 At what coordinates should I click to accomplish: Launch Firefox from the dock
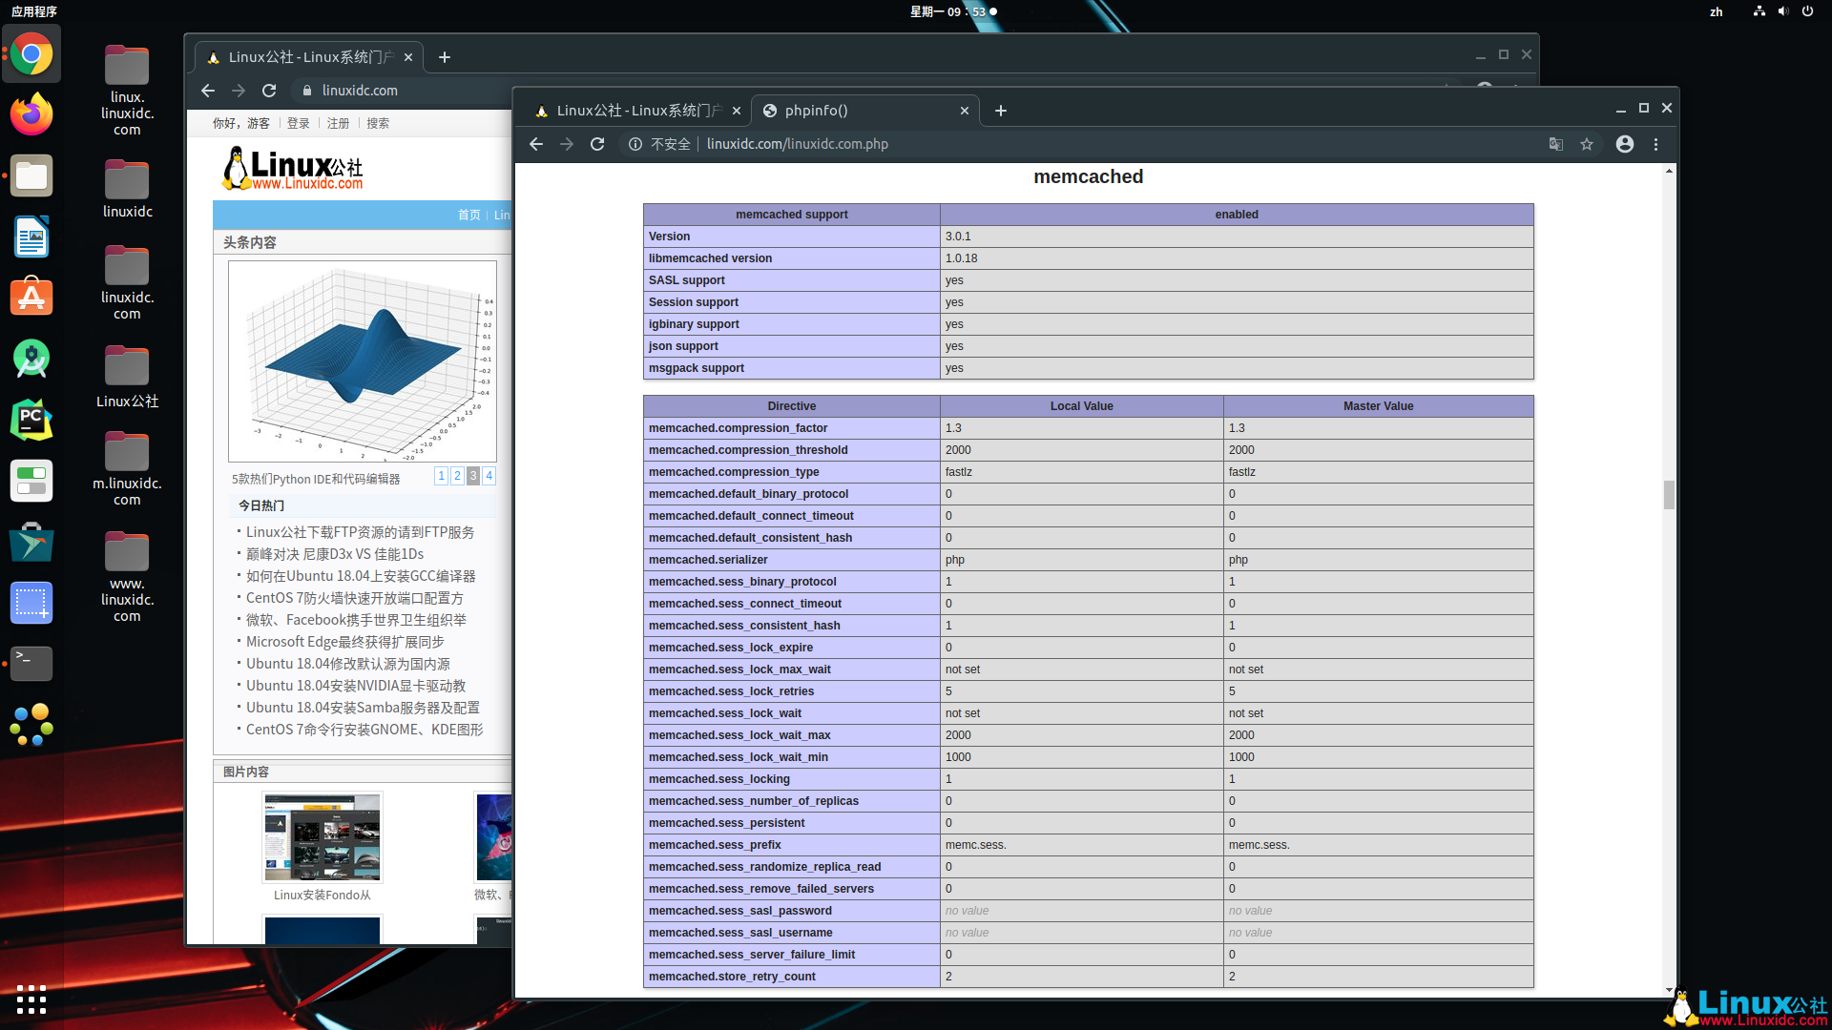pos(31,114)
